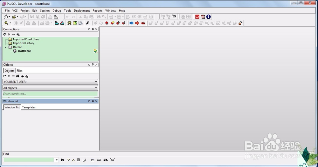Viewport: 318px width, 167px height.
Task: Select the Imported Fixed Users folder
Action: click(26, 39)
